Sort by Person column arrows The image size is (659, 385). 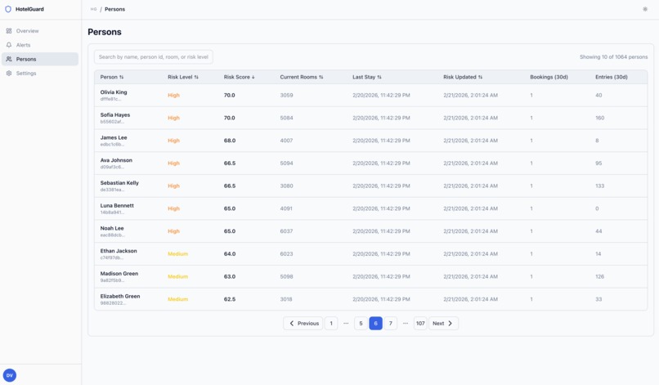coord(122,77)
